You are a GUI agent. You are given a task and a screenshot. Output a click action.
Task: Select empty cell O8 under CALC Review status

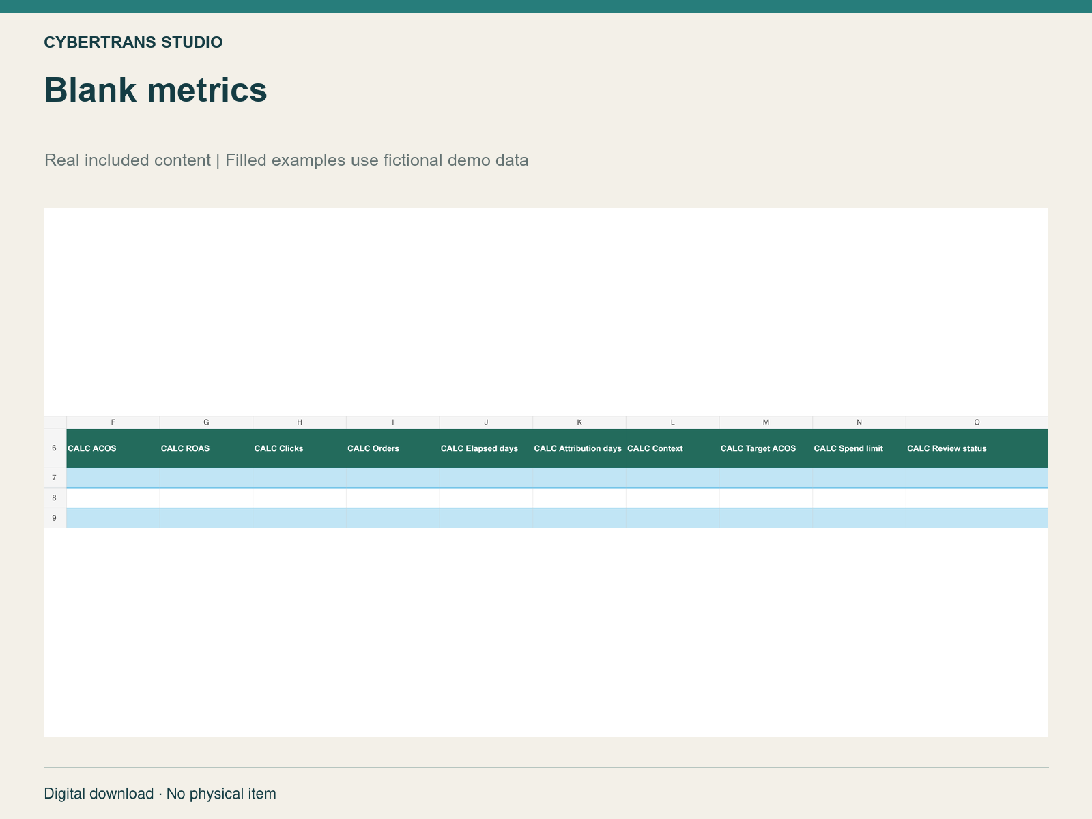point(977,498)
